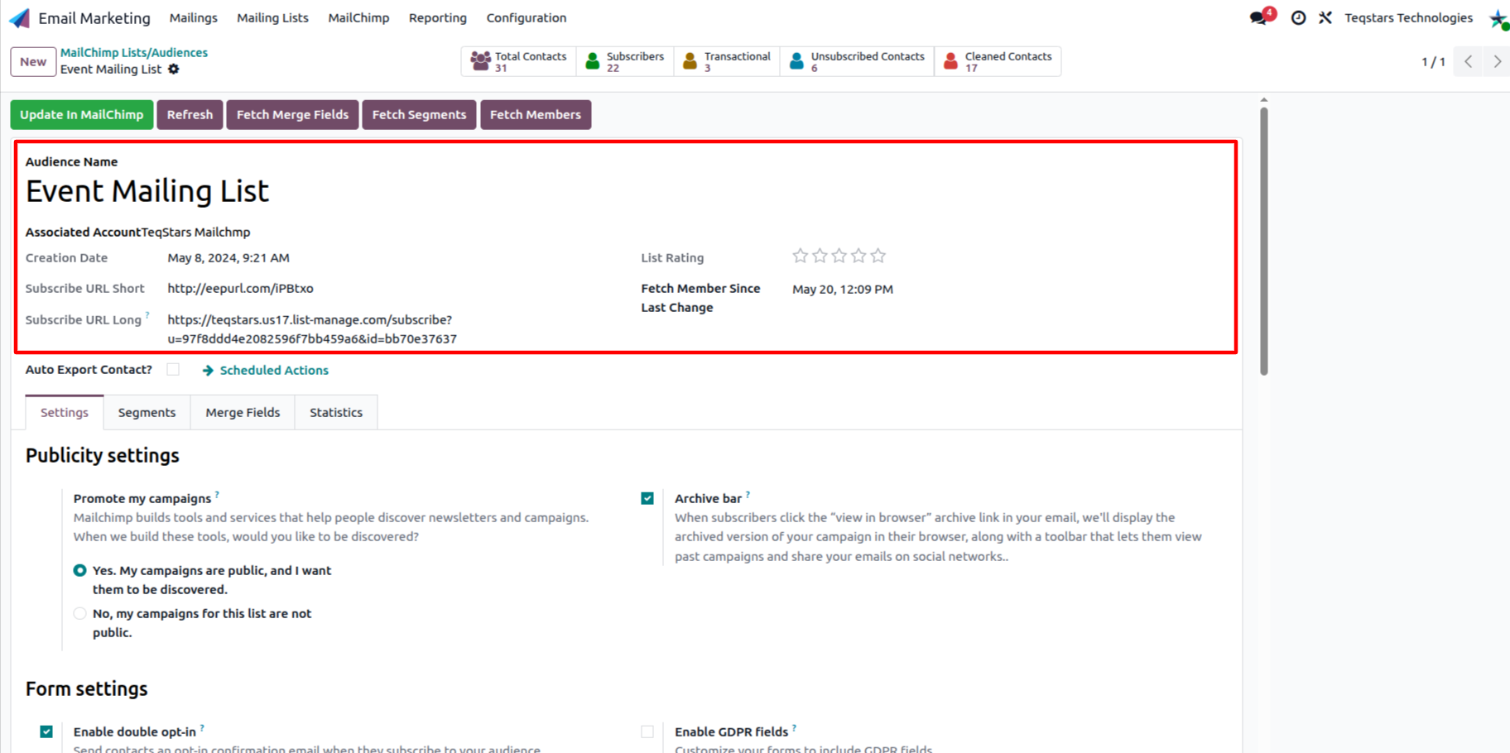This screenshot has height=753, width=1510.
Task: Click Creation Date value May 8, 2024
Action: point(228,258)
